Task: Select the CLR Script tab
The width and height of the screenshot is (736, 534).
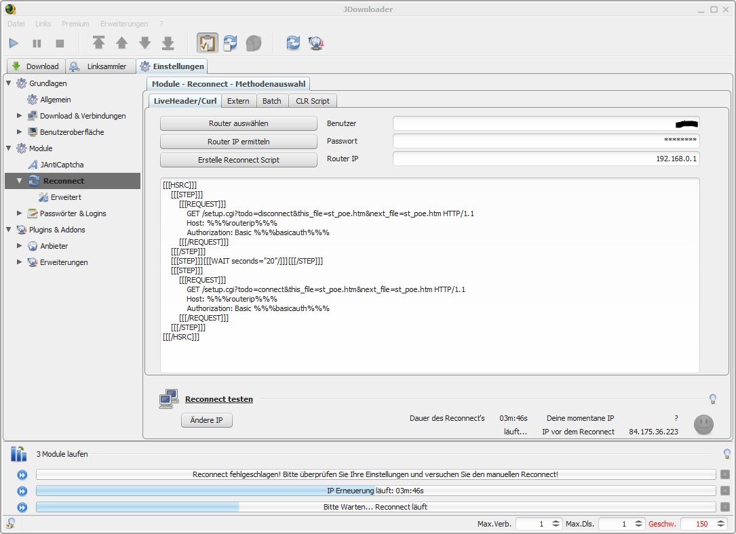Action: coord(313,101)
